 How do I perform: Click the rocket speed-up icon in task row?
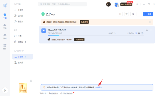pyautogui.click(x=139, y=33)
